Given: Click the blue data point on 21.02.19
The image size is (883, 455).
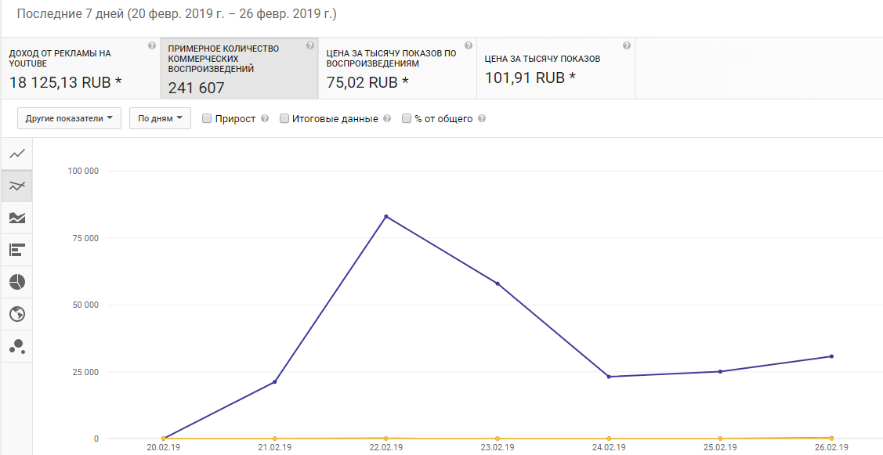Looking at the screenshot, I should [274, 382].
